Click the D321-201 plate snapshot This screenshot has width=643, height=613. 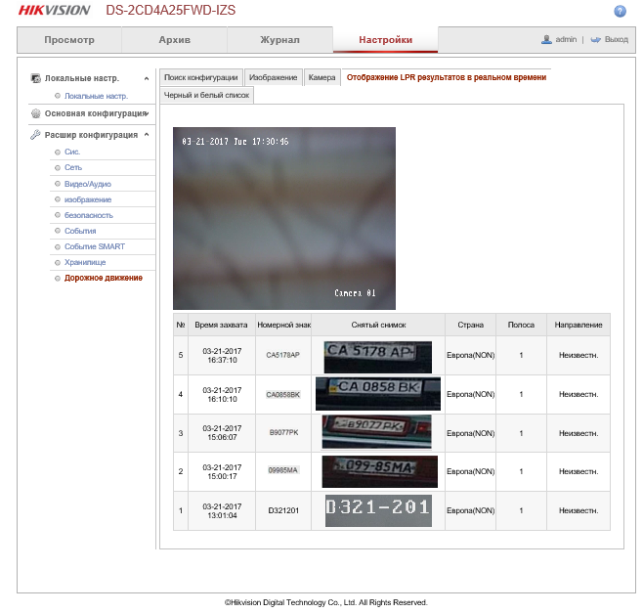(x=377, y=509)
